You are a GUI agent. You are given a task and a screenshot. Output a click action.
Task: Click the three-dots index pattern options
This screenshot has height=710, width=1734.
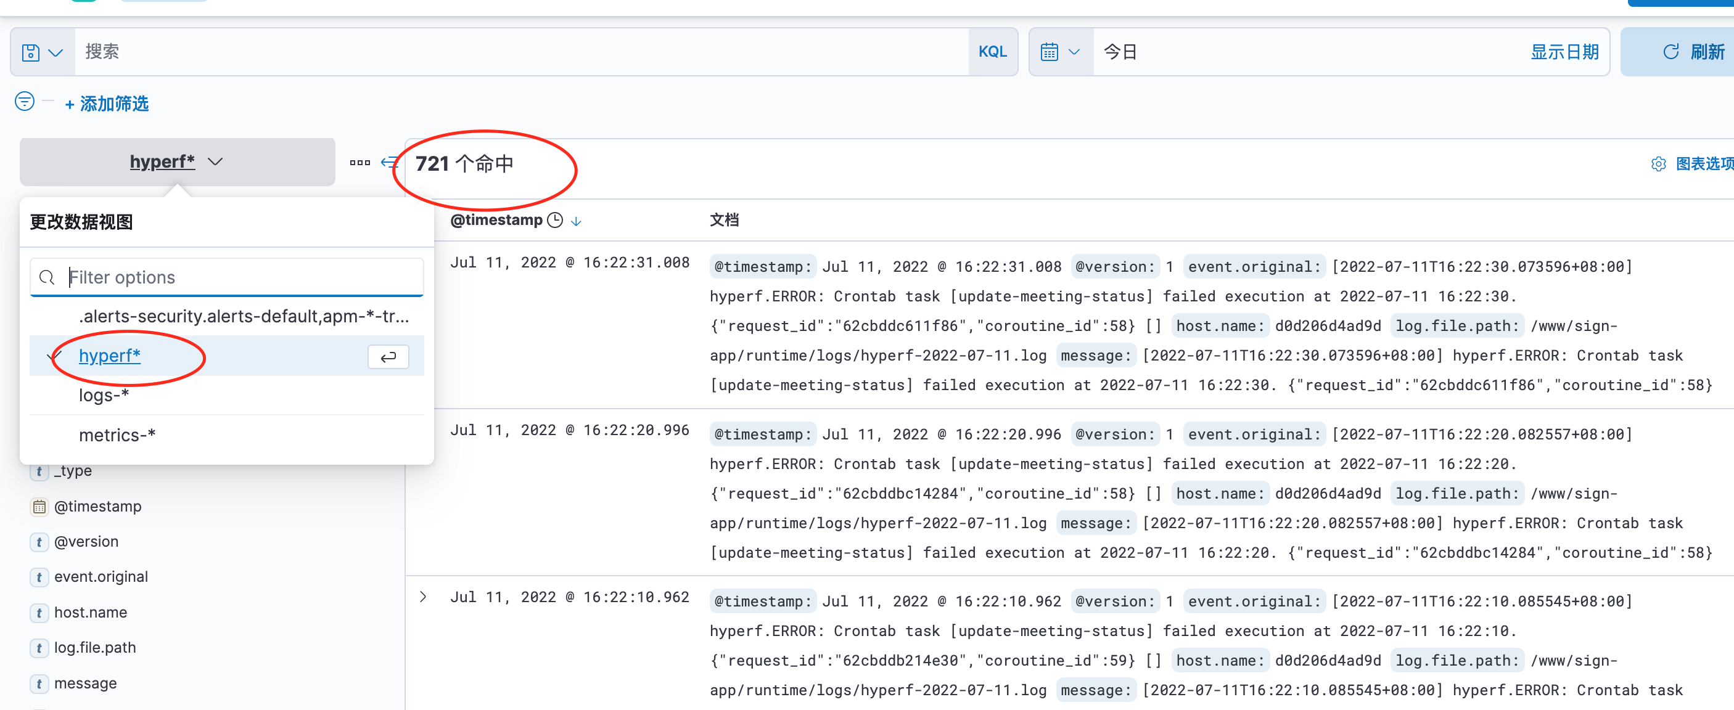[x=360, y=162]
